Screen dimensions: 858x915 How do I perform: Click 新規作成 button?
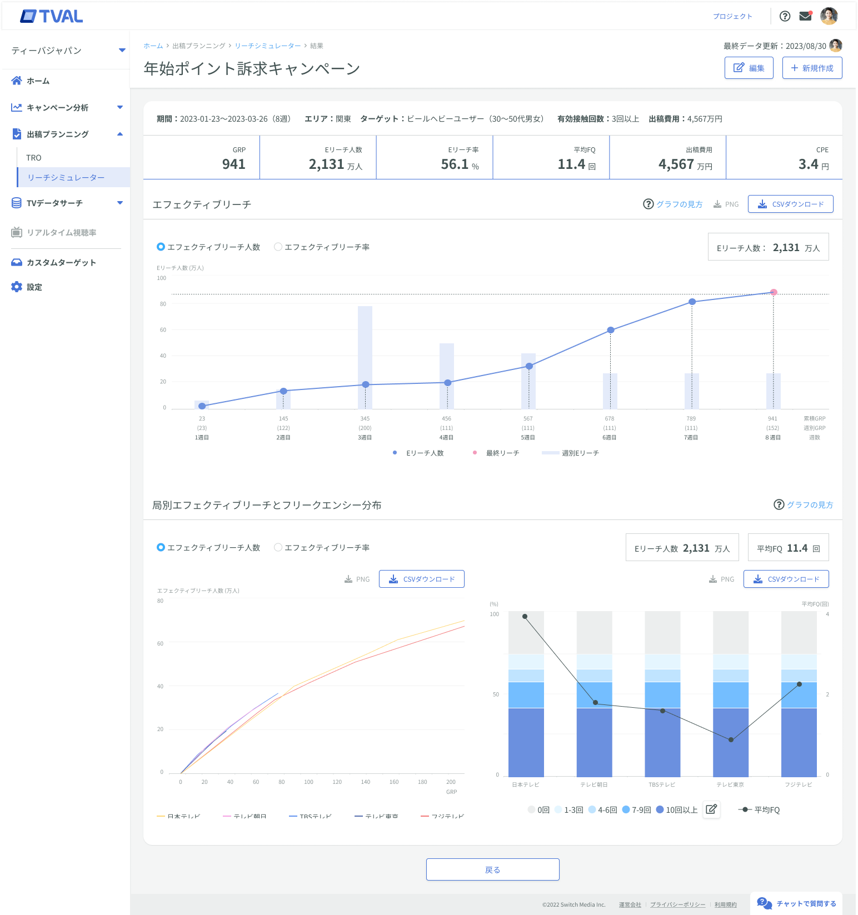(x=812, y=68)
